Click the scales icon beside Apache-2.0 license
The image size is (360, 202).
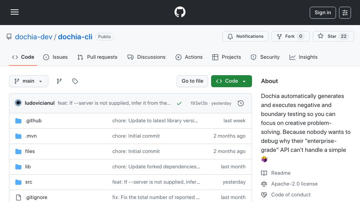point(264,184)
